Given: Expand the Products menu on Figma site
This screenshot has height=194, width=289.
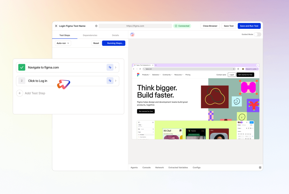Looking at the screenshot, I should (x=146, y=75).
